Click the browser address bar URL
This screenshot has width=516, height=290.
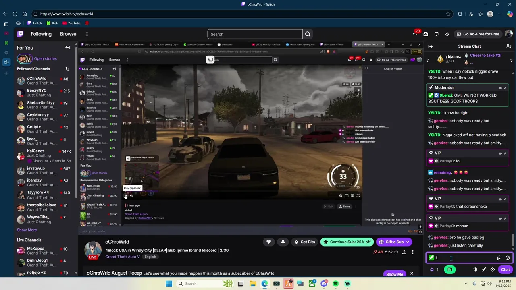tap(67, 14)
